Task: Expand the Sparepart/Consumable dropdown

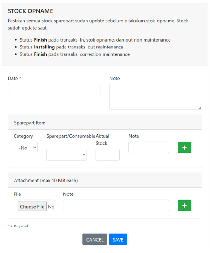Action: point(67,155)
